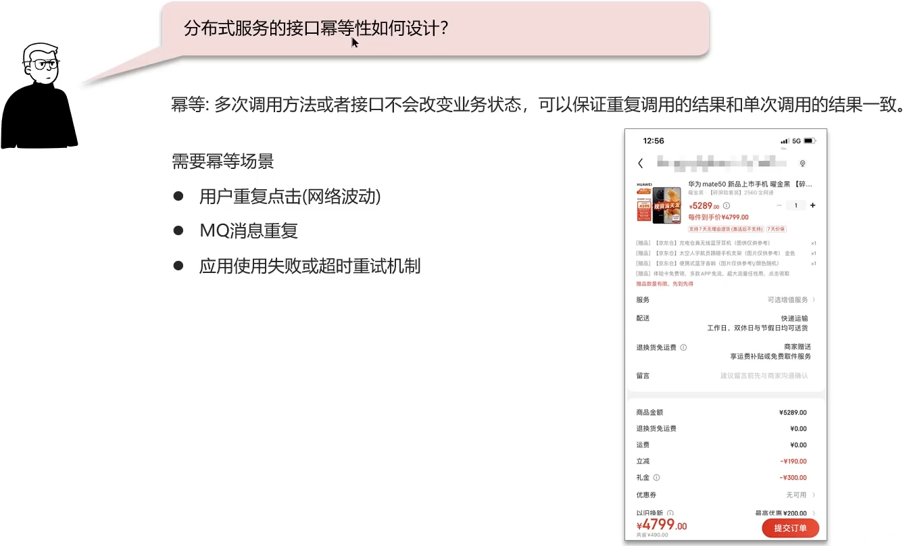Submit the order with 提交订单
This screenshot has width=909, height=546.
(790, 528)
